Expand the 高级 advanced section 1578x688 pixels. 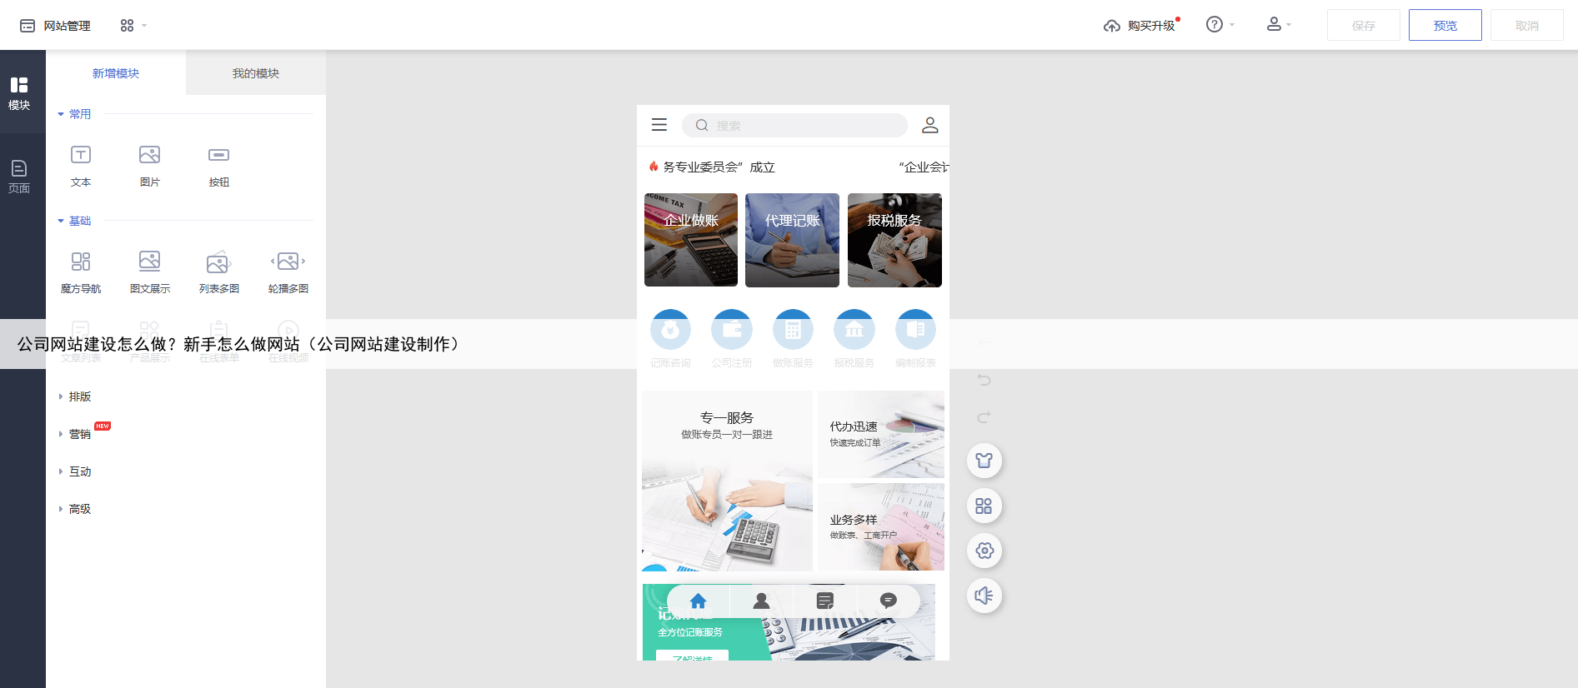[x=79, y=509]
